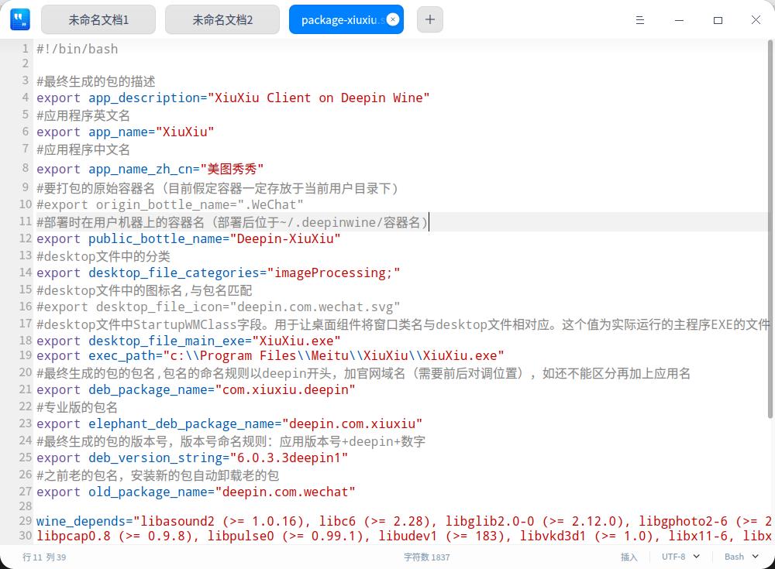Click the old_package_name line
Screen dimensions: 775x569
click(196, 492)
